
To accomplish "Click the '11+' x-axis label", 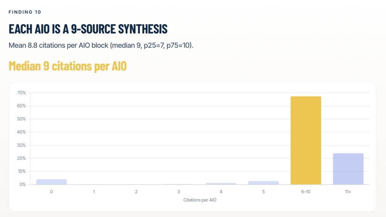I will [x=348, y=192].
